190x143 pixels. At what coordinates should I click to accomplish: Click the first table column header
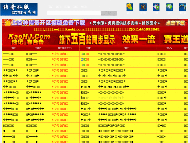14,48
